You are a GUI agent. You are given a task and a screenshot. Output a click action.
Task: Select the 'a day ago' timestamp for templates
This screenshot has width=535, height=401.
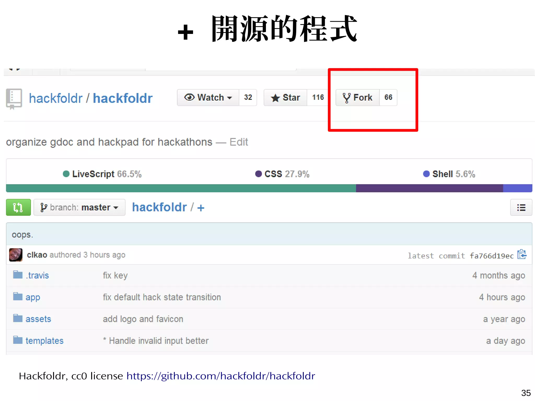(506, 341)
